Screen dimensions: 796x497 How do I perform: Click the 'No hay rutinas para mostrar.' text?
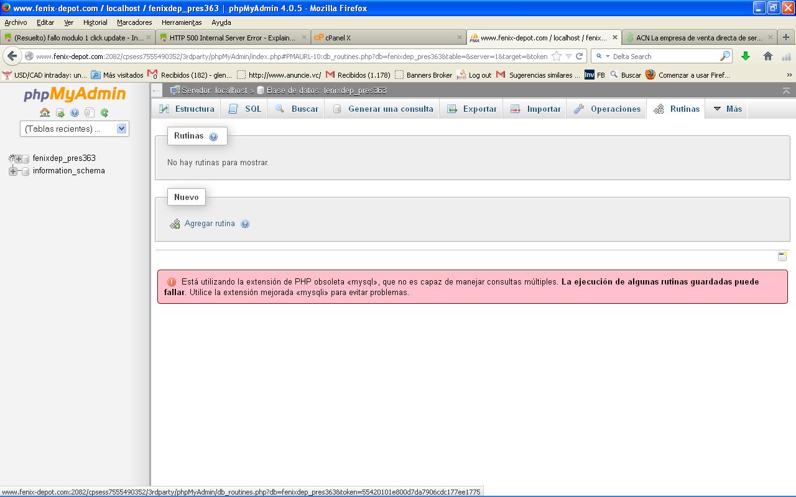pos(218,163)
